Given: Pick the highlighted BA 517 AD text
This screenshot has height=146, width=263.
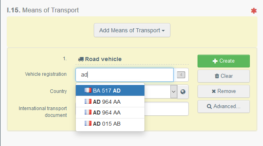Looking at the screenshot, I should point(107,91).
